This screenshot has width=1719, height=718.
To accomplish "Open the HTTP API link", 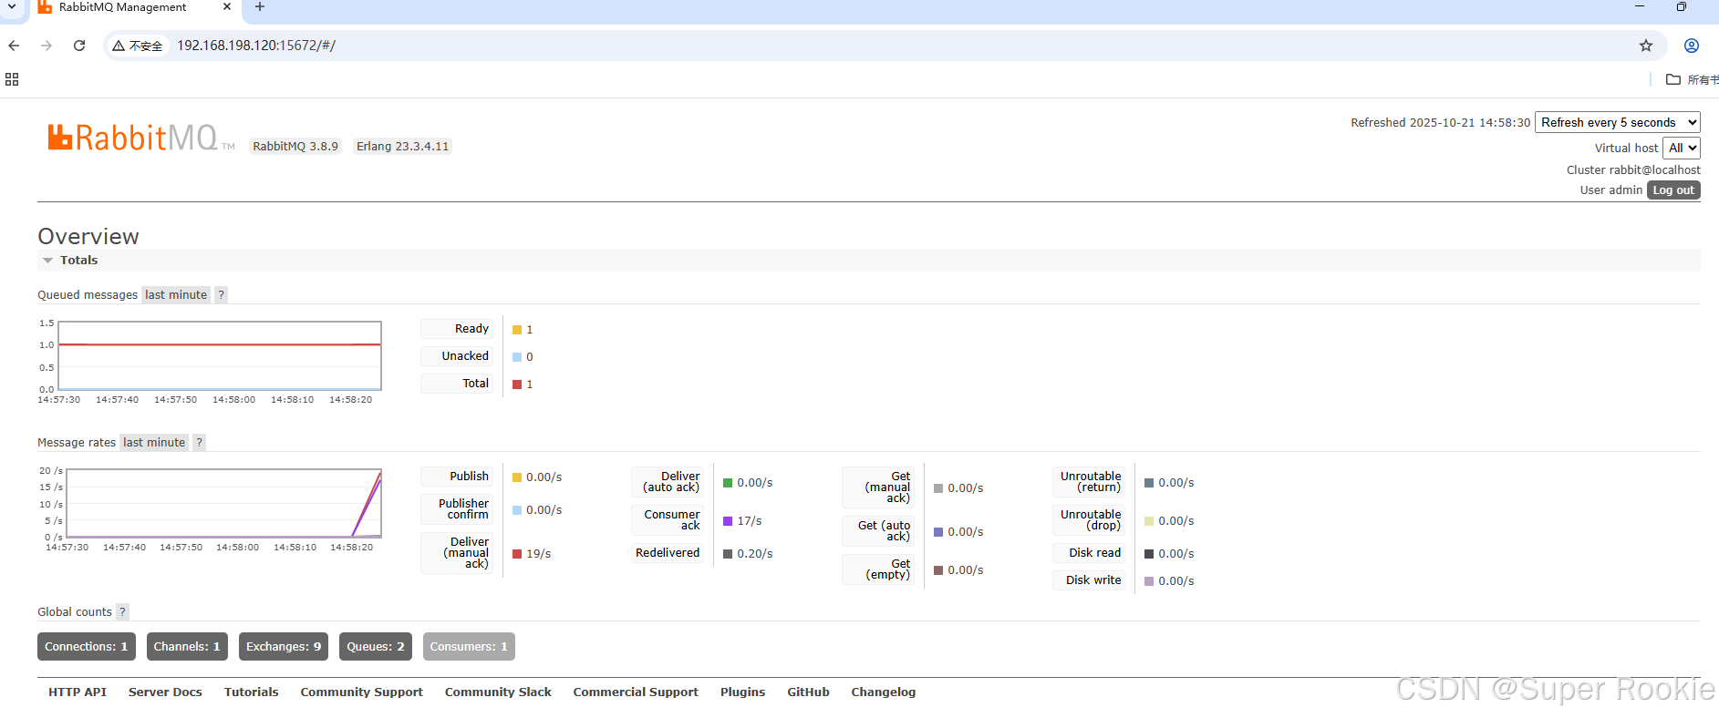I will [78, 692].
